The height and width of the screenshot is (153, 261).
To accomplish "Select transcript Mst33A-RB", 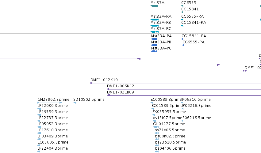I will pos(161,23).
